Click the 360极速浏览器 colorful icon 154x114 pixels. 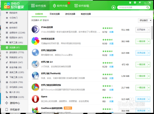pyautogui.click(x=35, y=41)
